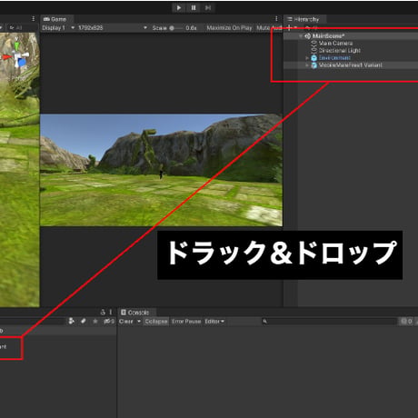Toggle Collapse in the Console
The image size is (418, 418).
(156, 322)
